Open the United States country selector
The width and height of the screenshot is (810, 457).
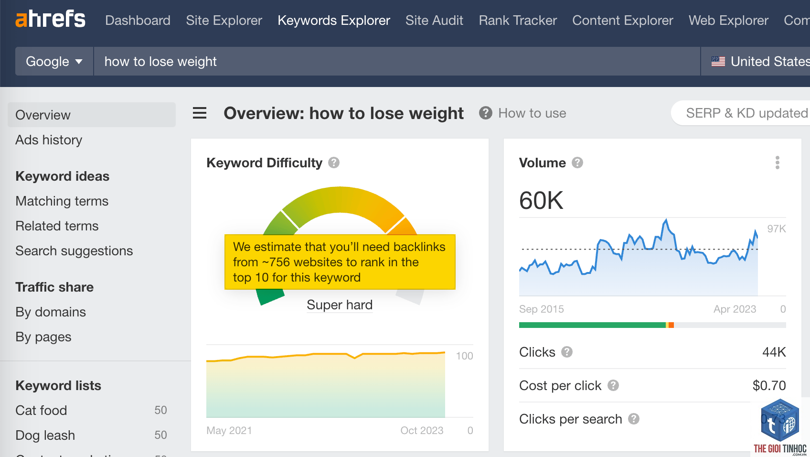coord(756,61)
